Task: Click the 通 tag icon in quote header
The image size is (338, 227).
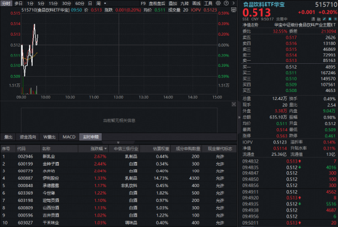Action: click(x=313, y=19)
